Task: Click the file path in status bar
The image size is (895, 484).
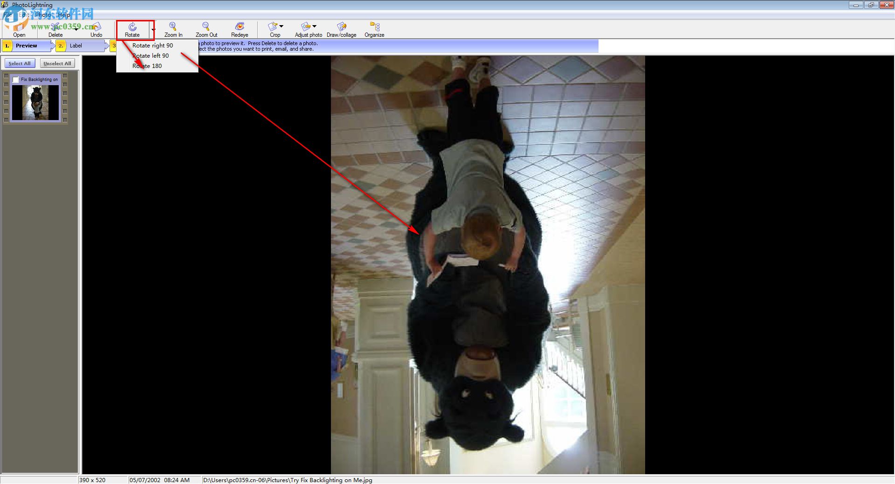Action: (x=288, y=480)
